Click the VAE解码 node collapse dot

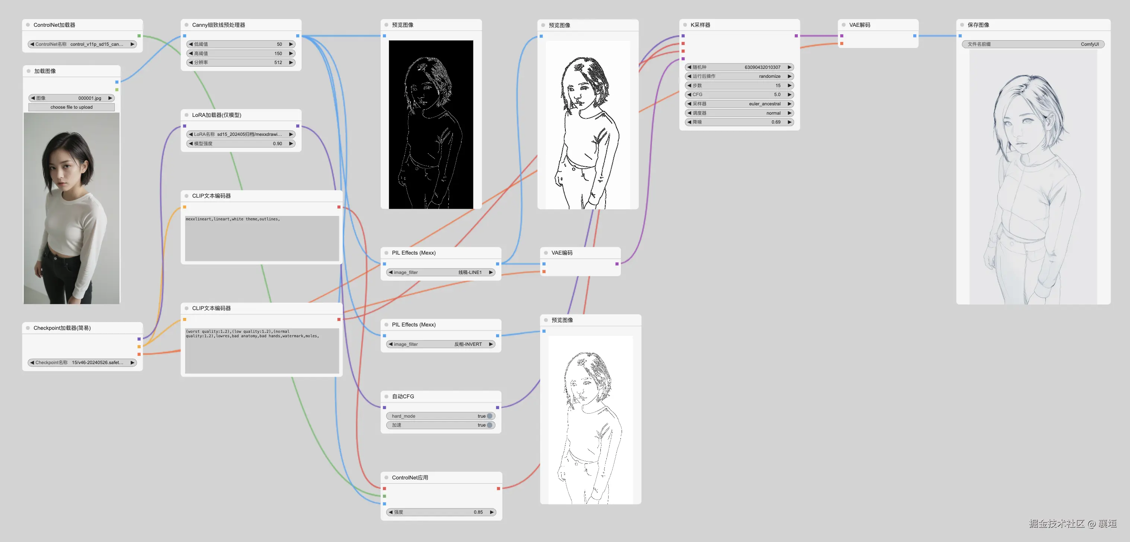point(844,25)
